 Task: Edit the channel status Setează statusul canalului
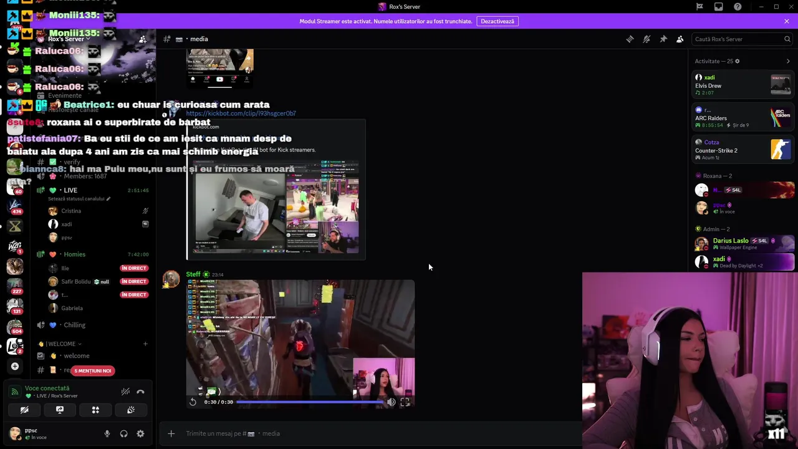(x=79, y=199)
